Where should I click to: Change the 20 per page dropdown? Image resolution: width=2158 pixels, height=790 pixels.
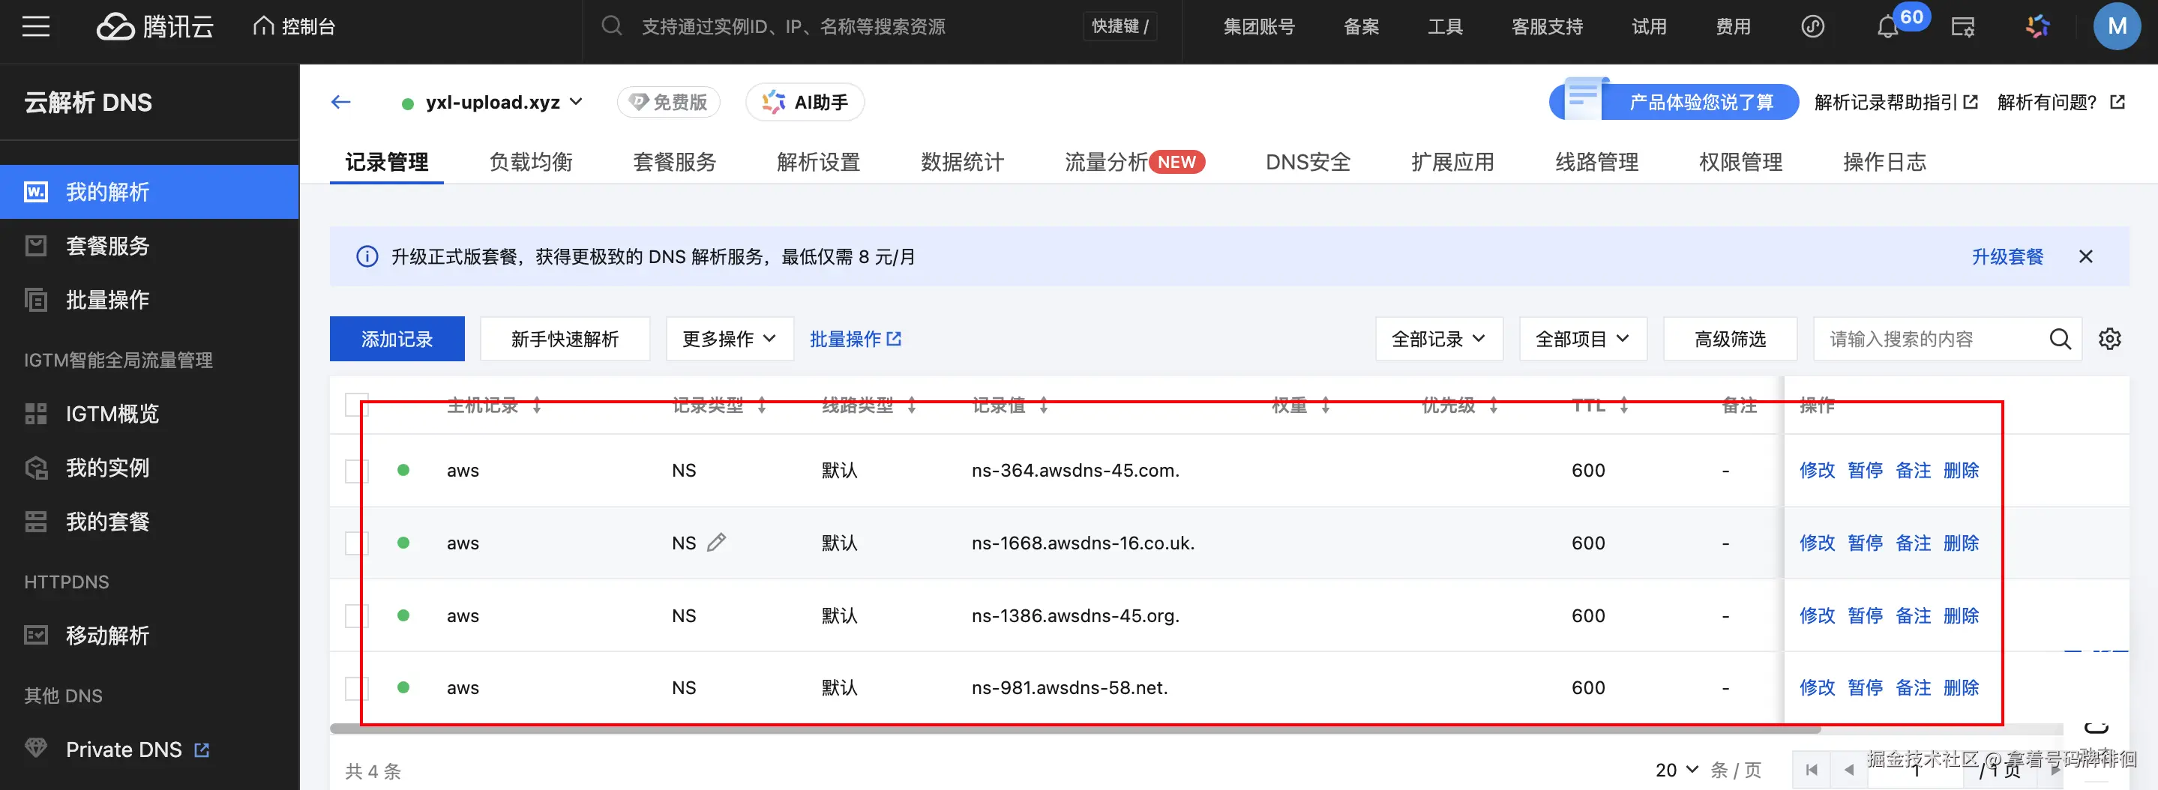coord(1677,770)
